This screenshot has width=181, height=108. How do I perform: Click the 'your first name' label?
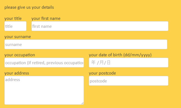tap(46, 18)
